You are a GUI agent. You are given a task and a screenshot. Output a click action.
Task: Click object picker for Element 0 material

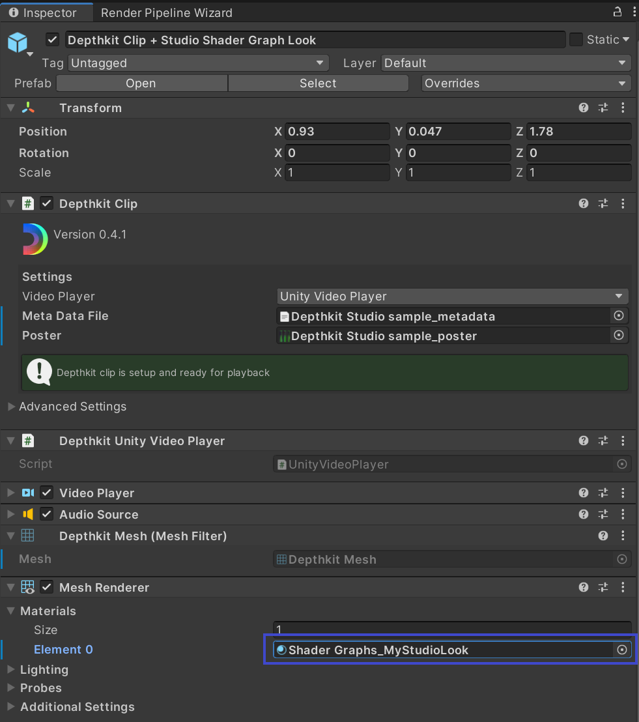point(622,650)
